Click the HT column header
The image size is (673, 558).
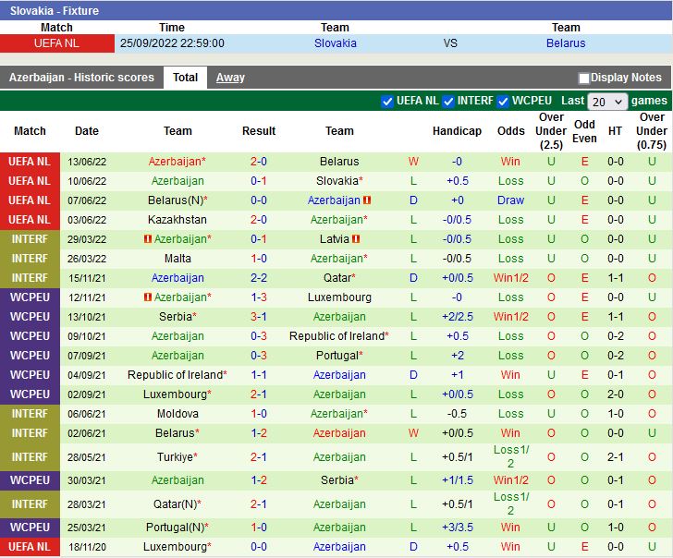point(615,131)
